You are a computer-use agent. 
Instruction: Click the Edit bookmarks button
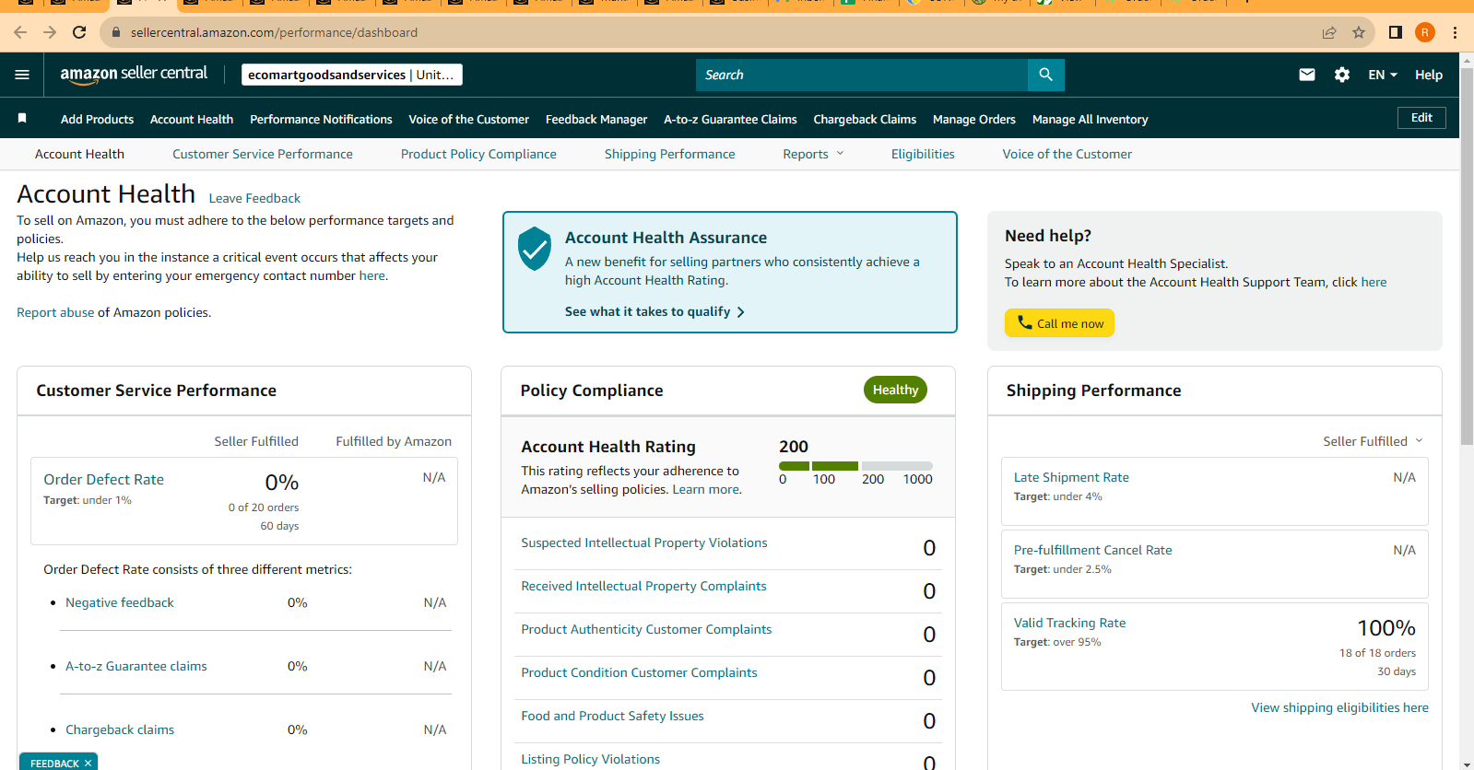[1421, 118]
